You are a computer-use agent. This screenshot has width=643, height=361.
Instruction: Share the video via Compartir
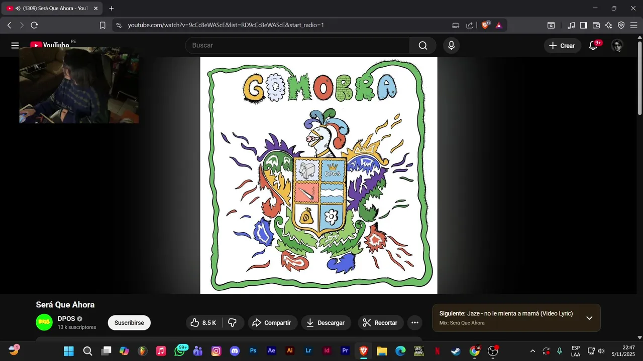pyautogui.click(x=272, y=323)
